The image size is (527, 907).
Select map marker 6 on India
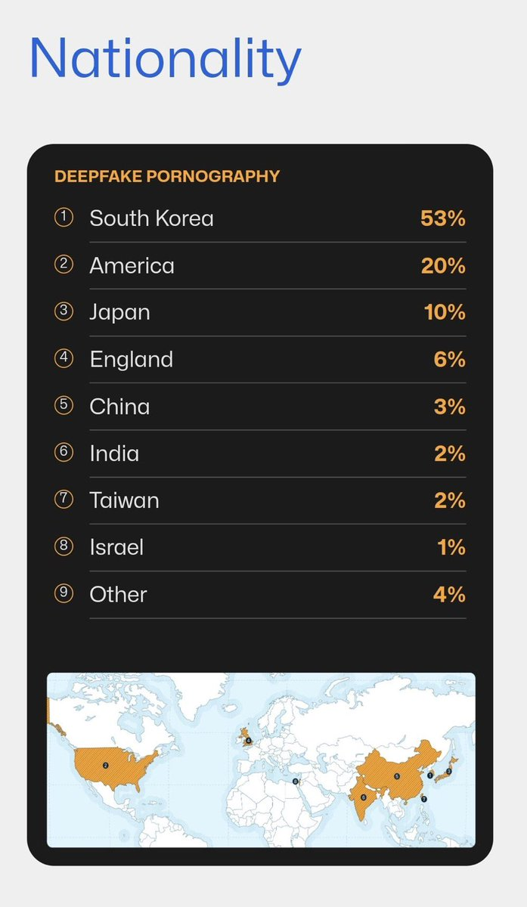(x=364, y=797)
